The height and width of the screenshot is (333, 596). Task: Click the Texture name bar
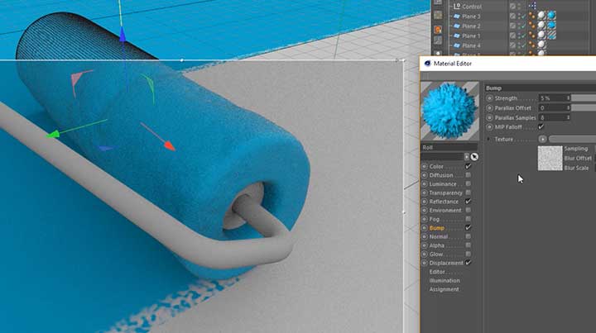tap(572, 139)
